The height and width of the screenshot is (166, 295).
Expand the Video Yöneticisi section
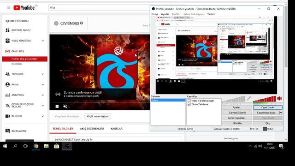tap(43, 41)
